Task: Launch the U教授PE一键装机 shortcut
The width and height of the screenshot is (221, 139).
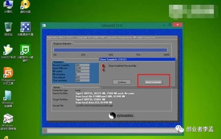Action: point(25,53)
